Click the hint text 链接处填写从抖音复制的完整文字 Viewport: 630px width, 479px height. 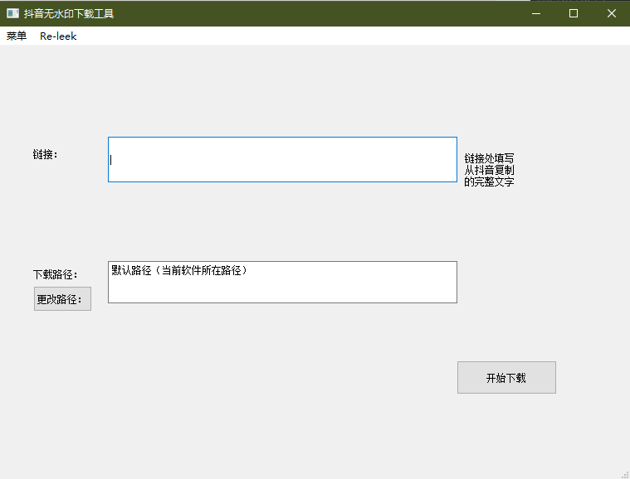489,170
